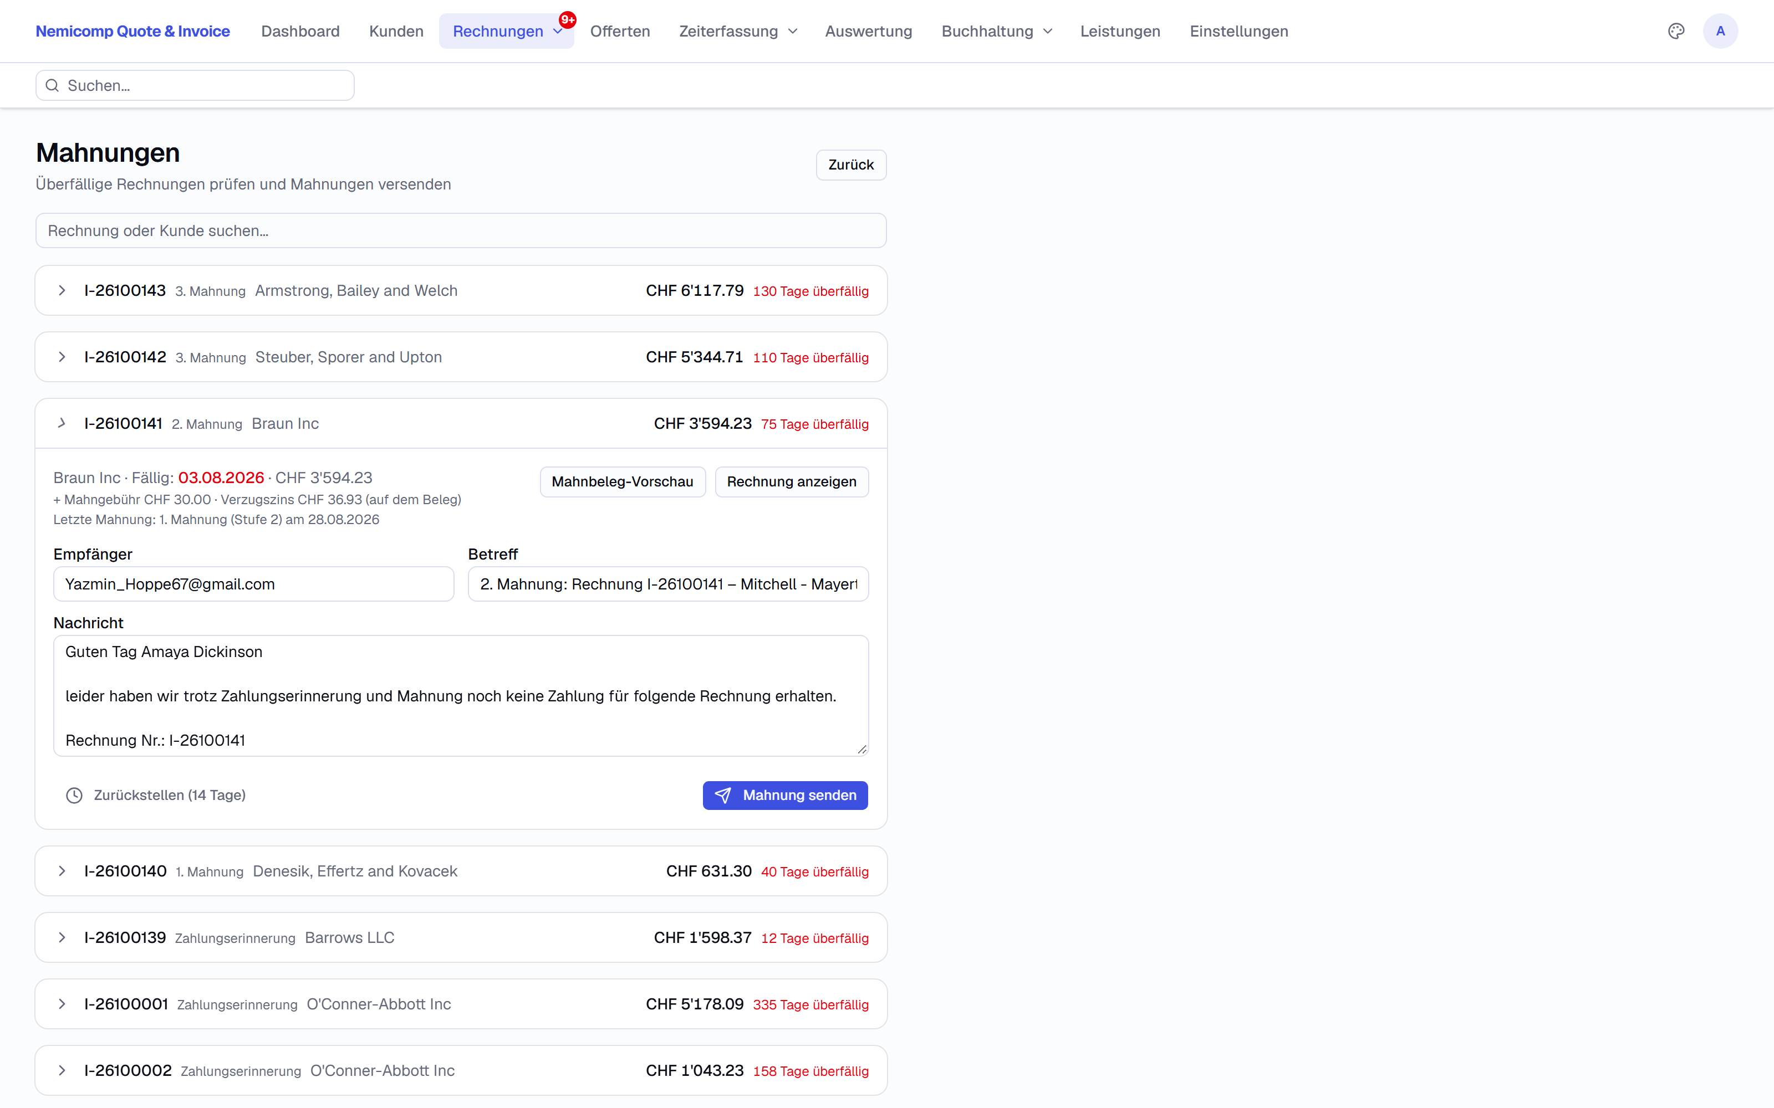Viewport: 1774px width, 1108px height.
Task: Collapse invoice I-26100141 row chevron
Action: pyautogui.click(x=62, y=423)
